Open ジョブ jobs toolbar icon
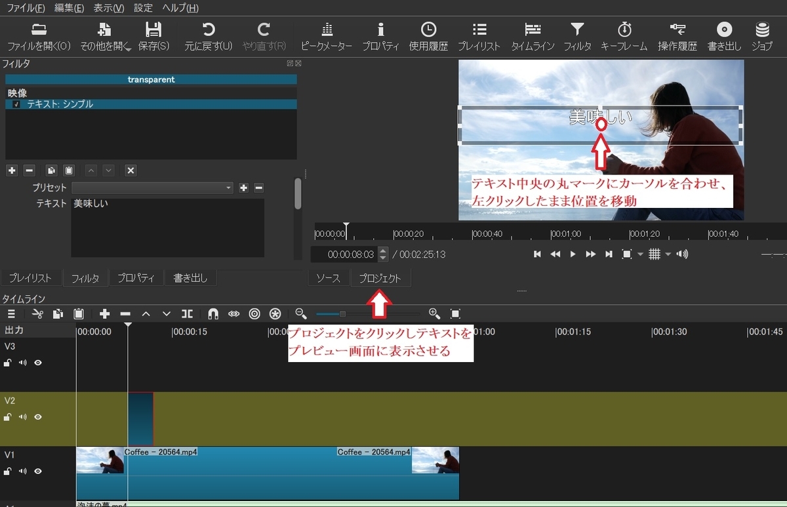 [x=762, y=37]
